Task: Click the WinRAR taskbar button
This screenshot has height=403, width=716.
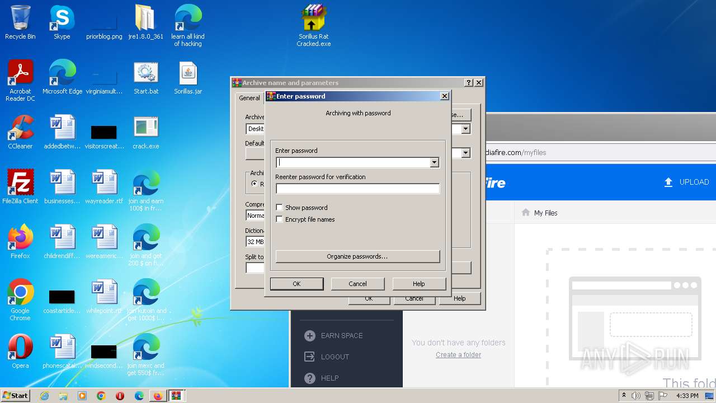Action: 176,396
